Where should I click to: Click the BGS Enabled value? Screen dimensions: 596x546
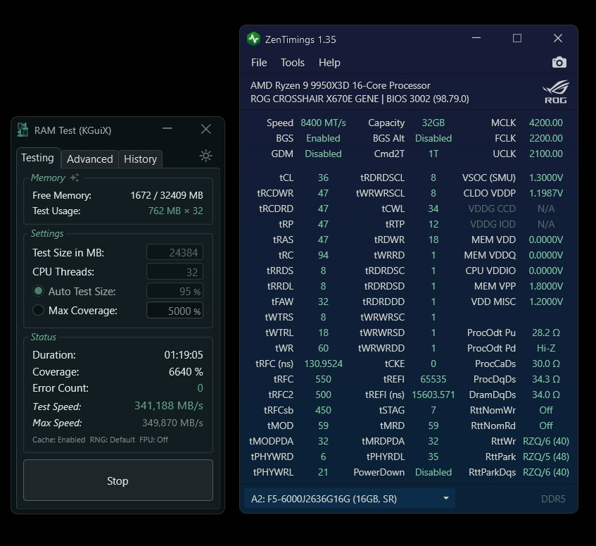323,138
